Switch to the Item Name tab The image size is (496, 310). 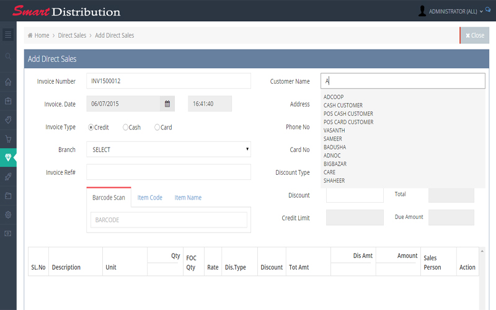[x=188, y=198]
